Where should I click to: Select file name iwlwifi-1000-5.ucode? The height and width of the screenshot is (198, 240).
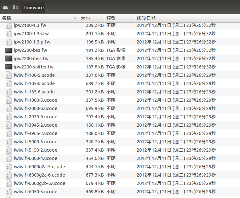[36, 100]
